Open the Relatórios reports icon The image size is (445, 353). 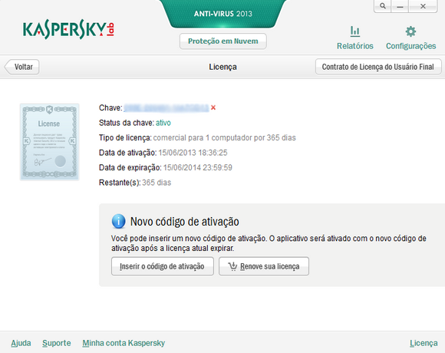click(354, 31)
